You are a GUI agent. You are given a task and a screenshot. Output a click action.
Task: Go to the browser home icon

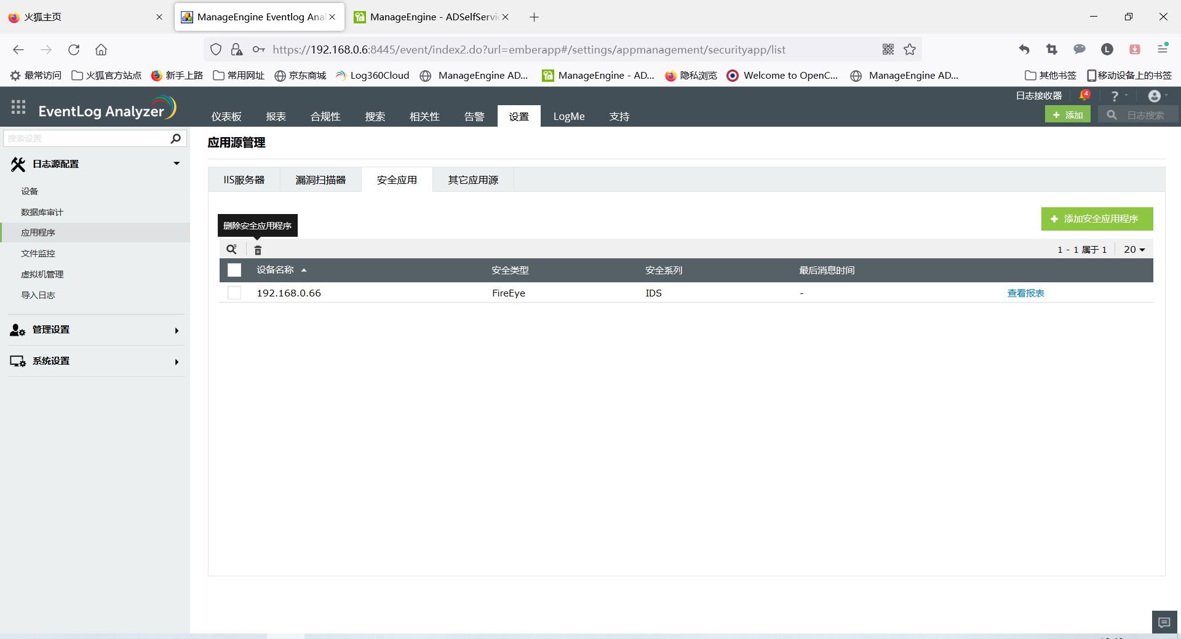(101, 50)
